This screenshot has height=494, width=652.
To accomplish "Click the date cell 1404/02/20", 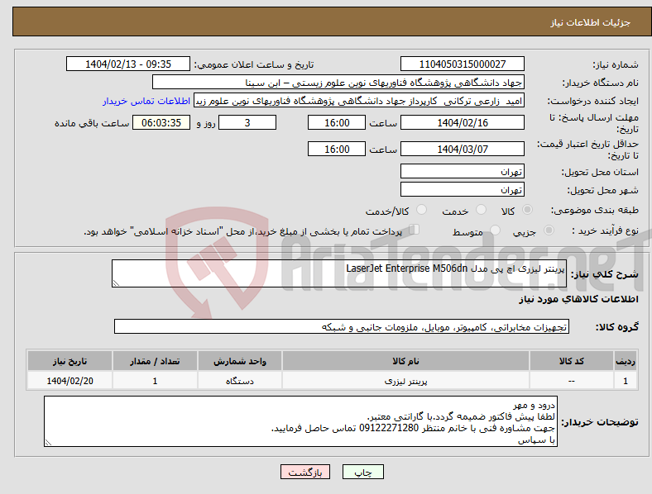I will pyautogui.click(x=70, y=381).
